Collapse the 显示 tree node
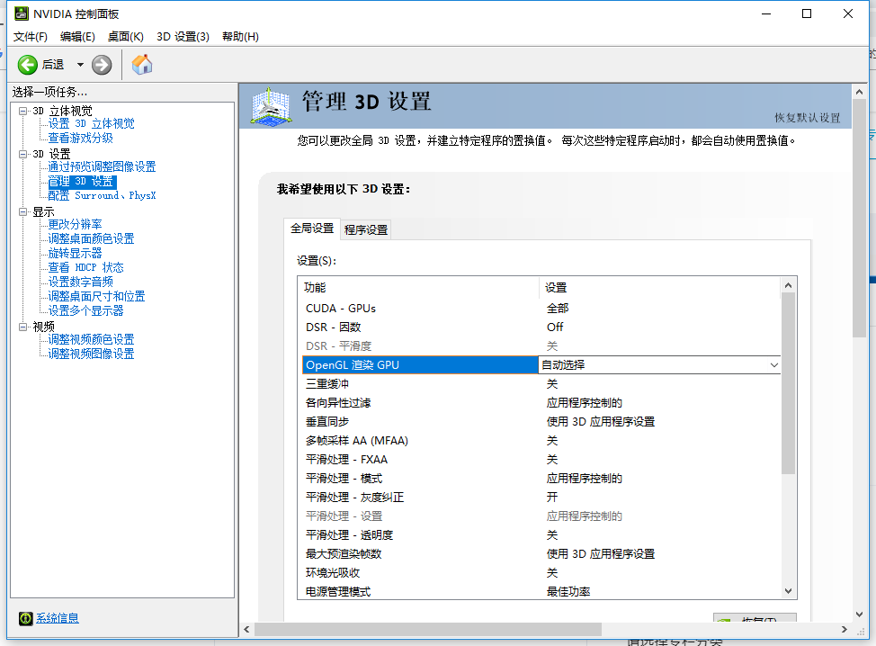The height and width of the screenshot is (646, 876). point(22,211)
